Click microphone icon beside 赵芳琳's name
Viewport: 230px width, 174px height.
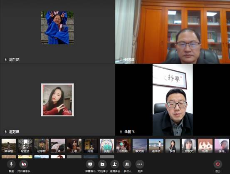(x=6, y=132)
